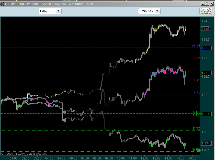
Task: Click the 91.86 value box on axis
Action: point(205,29)
